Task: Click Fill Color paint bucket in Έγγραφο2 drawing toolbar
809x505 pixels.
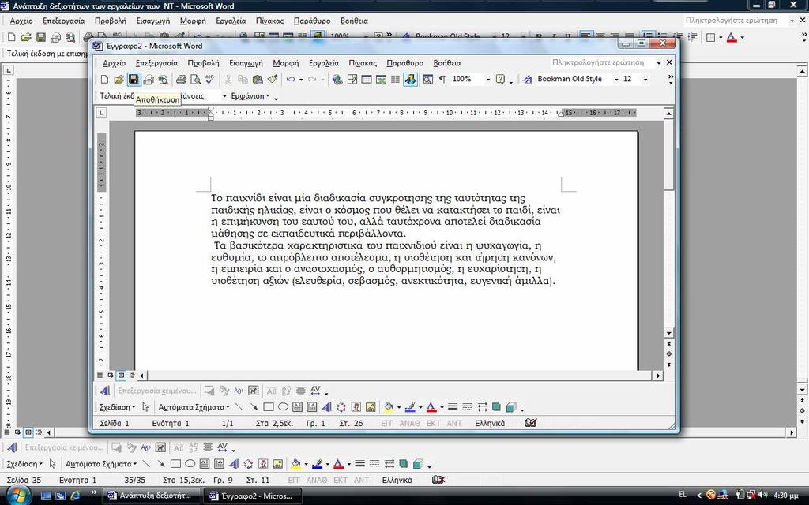Action: point(389,407)
